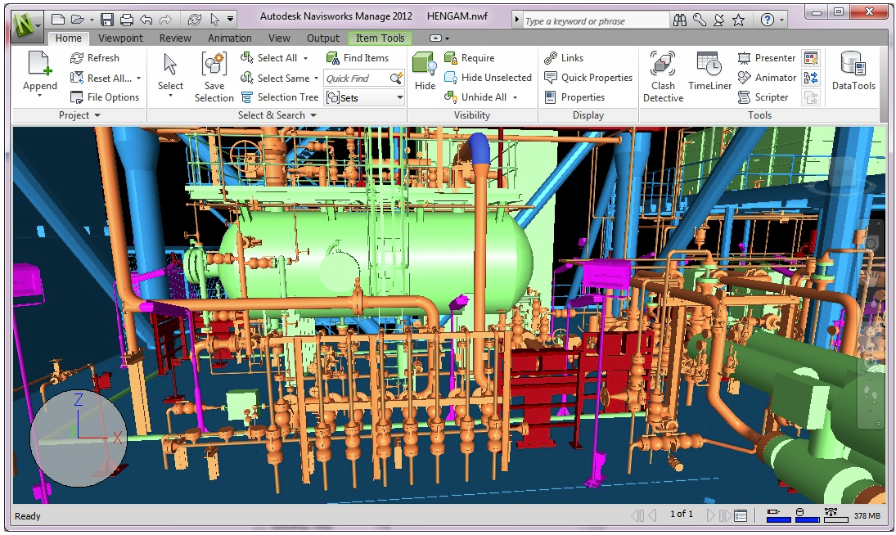This screenshot has width=896, height=535.
Task: Click the Batch Utility icon right of Animator
Action: tap(811, 78)
